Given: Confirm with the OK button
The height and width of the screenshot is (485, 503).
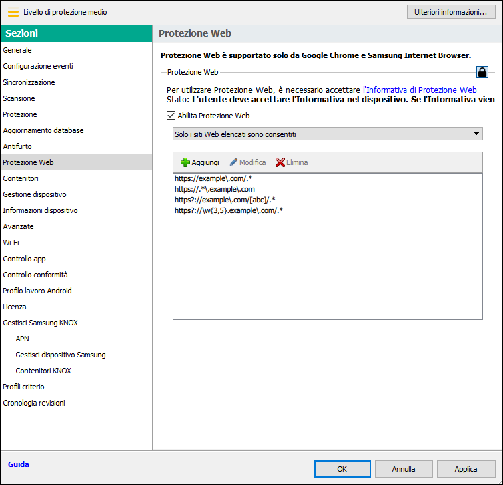Looking at the screenshot, I should pyautogui.click(x=342, y=469).
